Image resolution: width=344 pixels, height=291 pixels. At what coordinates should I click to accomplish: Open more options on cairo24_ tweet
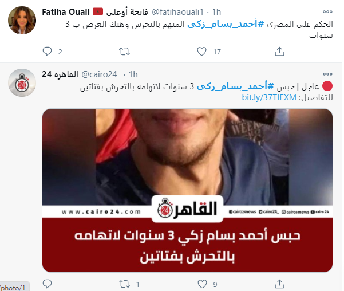(327, 74)
